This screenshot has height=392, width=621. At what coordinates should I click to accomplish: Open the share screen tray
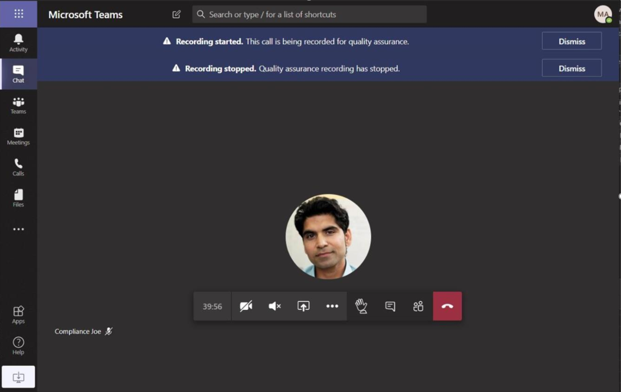tap(303, 306)
